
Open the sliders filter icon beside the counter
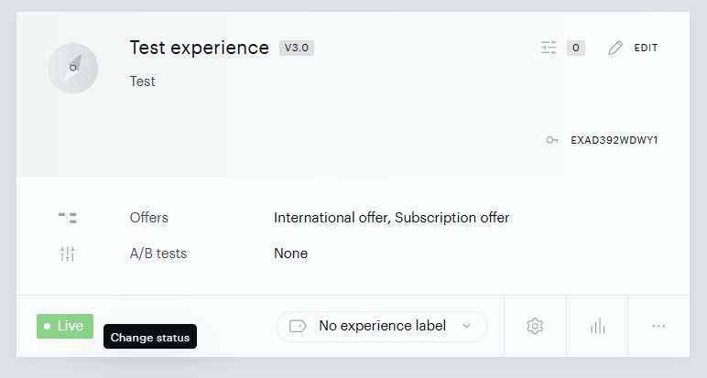(x=549, y=48)
